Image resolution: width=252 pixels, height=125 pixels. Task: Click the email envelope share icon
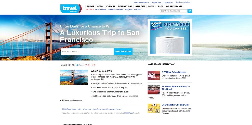coord(74,65)
